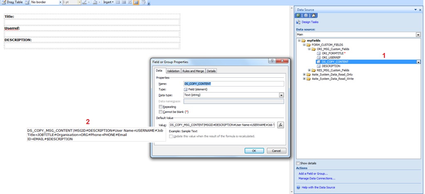Switch to the Validation tab
Screen dimensions: 425x194
coord(173,71)
